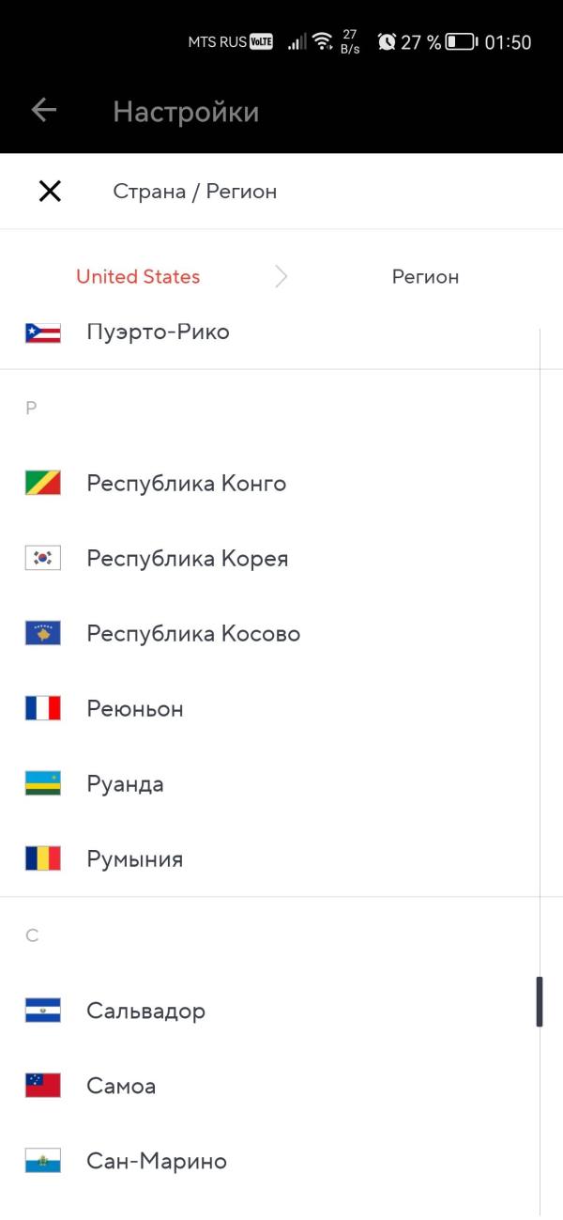563x1220 pixels.
Task: Choose Руанда in the list
Action: coord(270,784)
